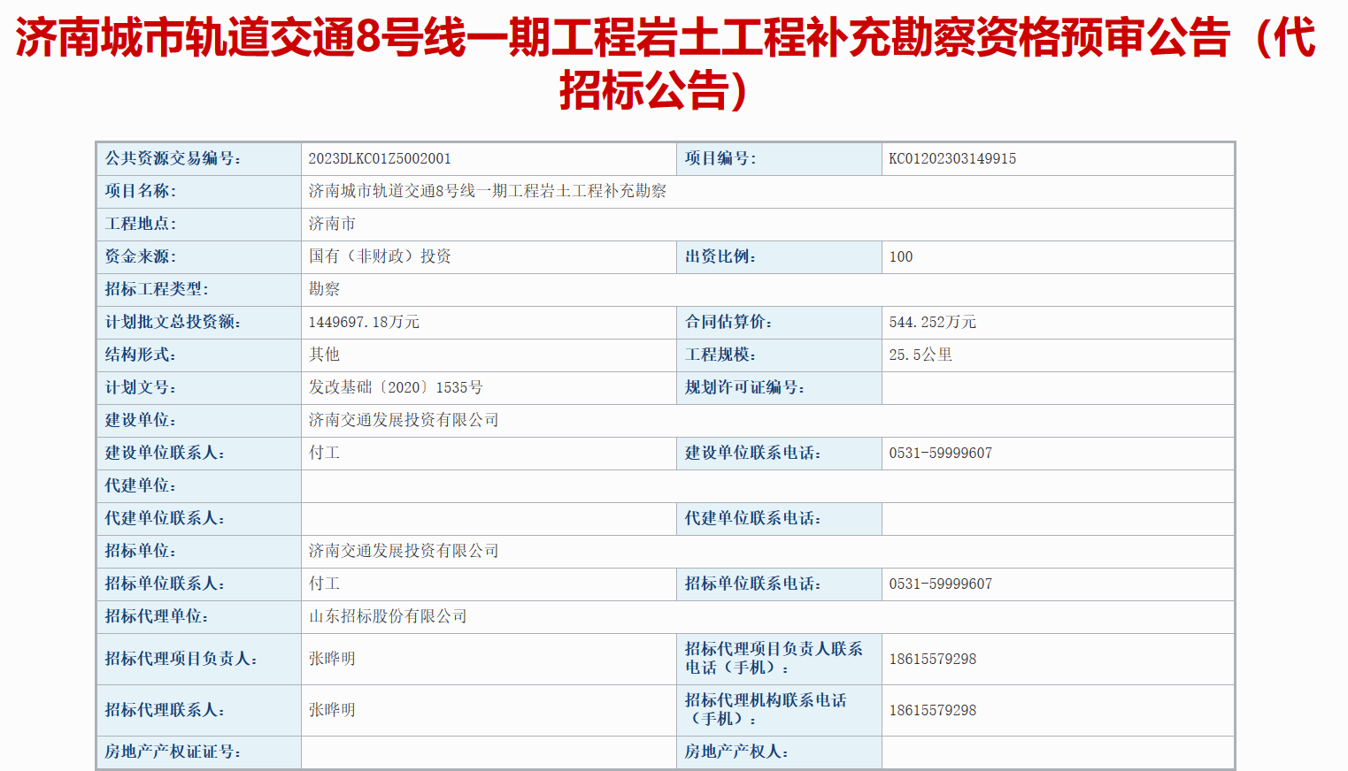
Task: Select the label 公共资源交易编号
Action: click(x=173, y=158)
